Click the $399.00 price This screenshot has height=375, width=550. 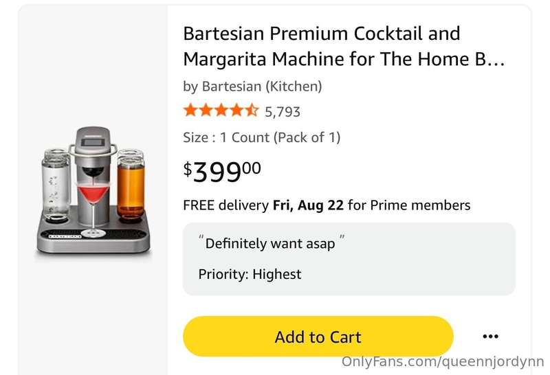[222, 171]
